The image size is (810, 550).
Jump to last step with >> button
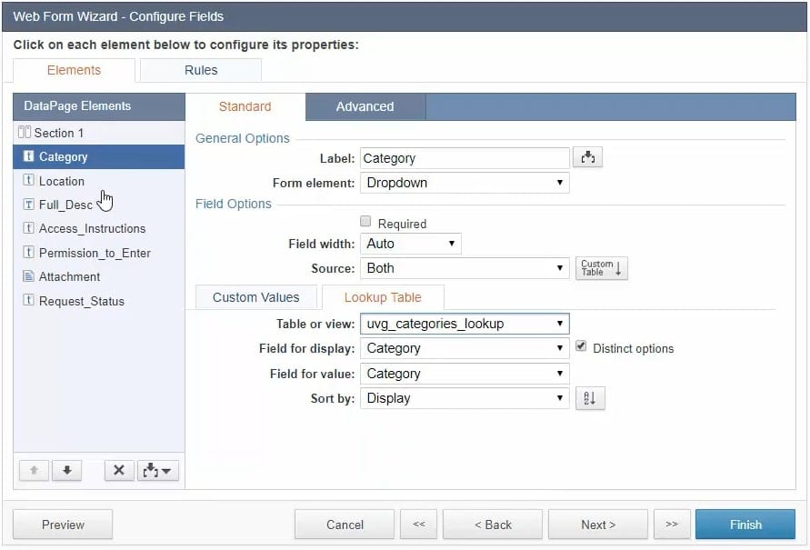pos(671,525)
